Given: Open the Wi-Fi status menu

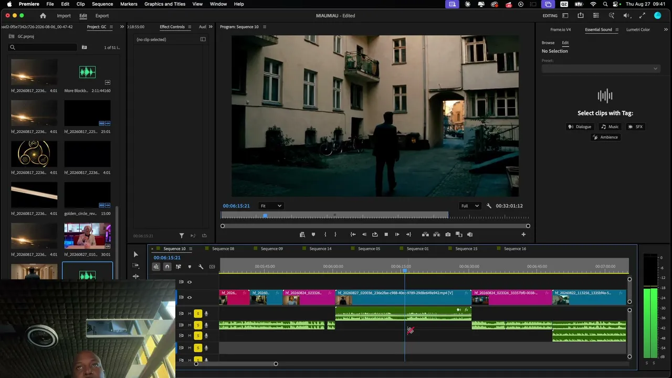Looking at the screenshot, I should [593, 4].
